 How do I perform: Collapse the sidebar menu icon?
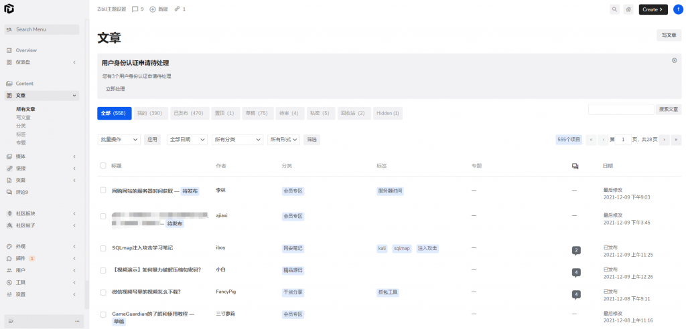tap(11, 321)
